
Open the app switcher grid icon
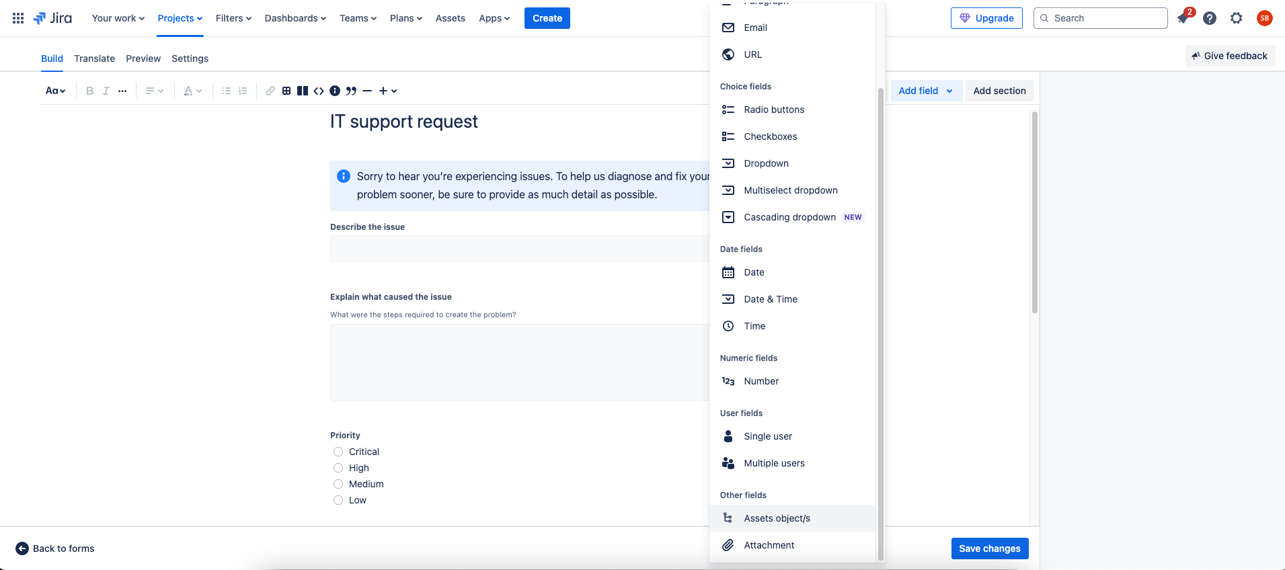pyautogui.click(x=18, y=18)
